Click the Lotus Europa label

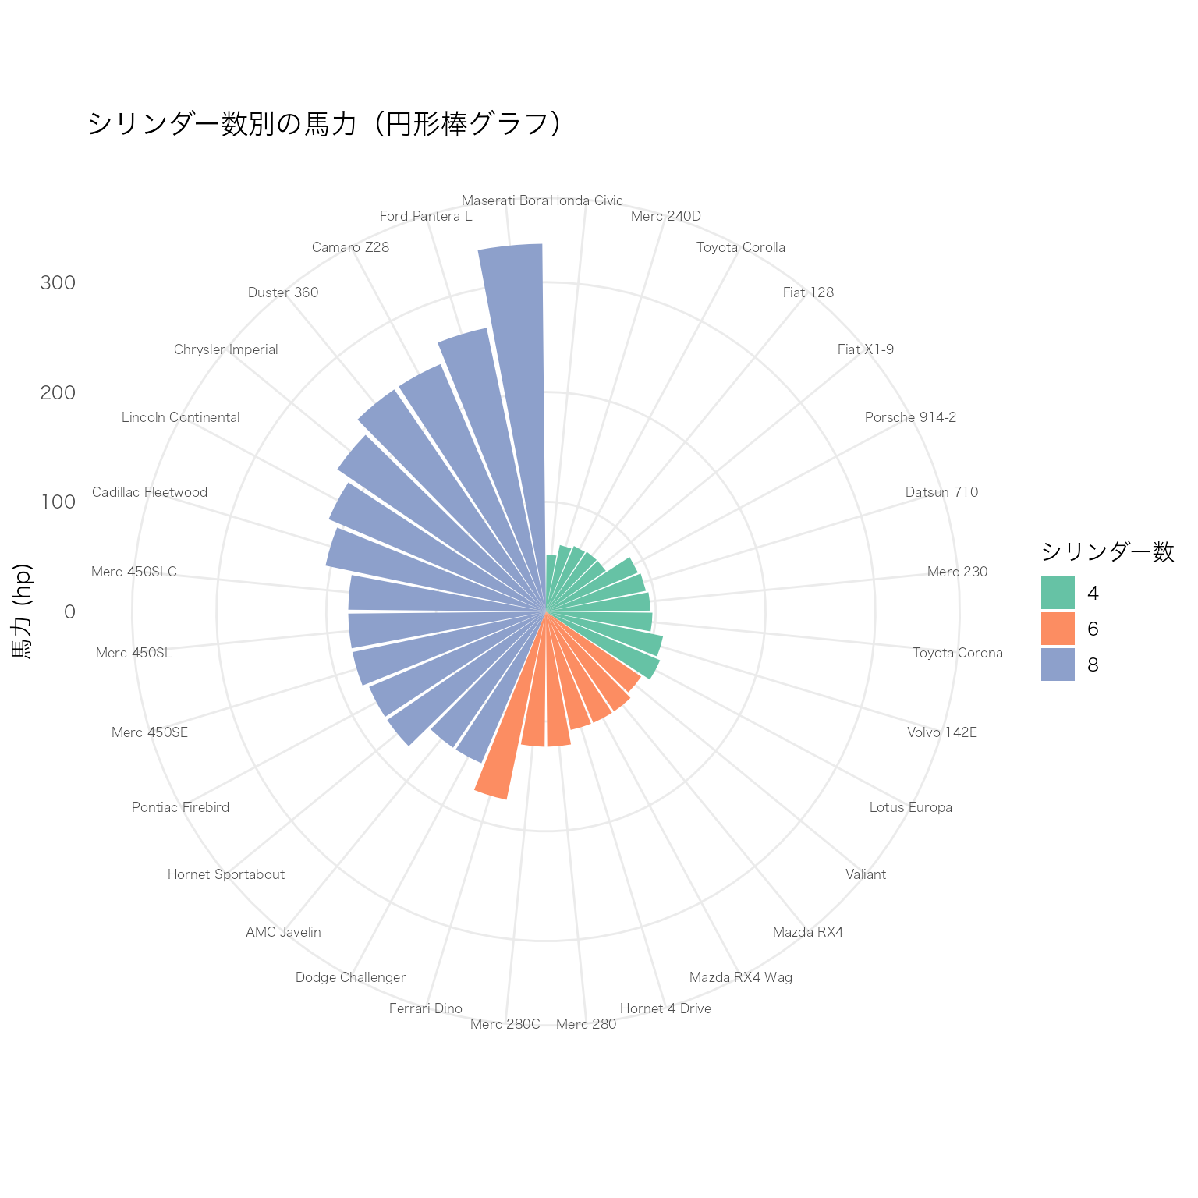(x=910, y=807)
